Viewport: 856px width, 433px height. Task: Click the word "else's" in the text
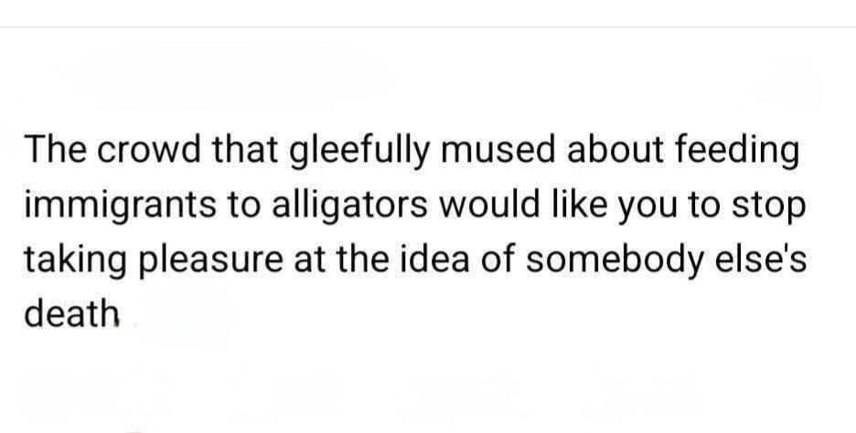coord(761,259)
